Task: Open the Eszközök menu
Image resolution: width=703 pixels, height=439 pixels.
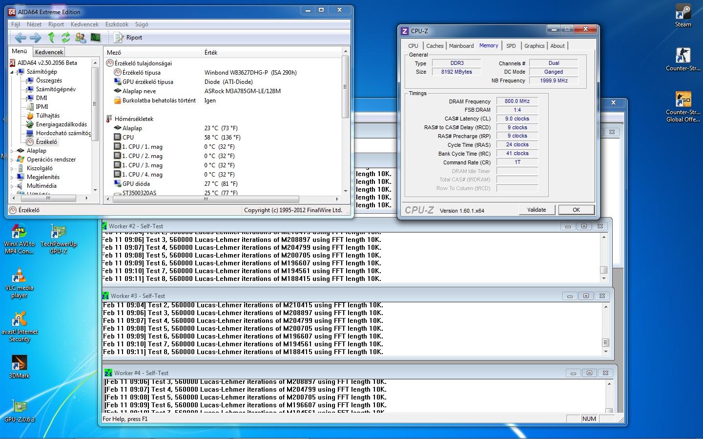Action: coord(117,24)
